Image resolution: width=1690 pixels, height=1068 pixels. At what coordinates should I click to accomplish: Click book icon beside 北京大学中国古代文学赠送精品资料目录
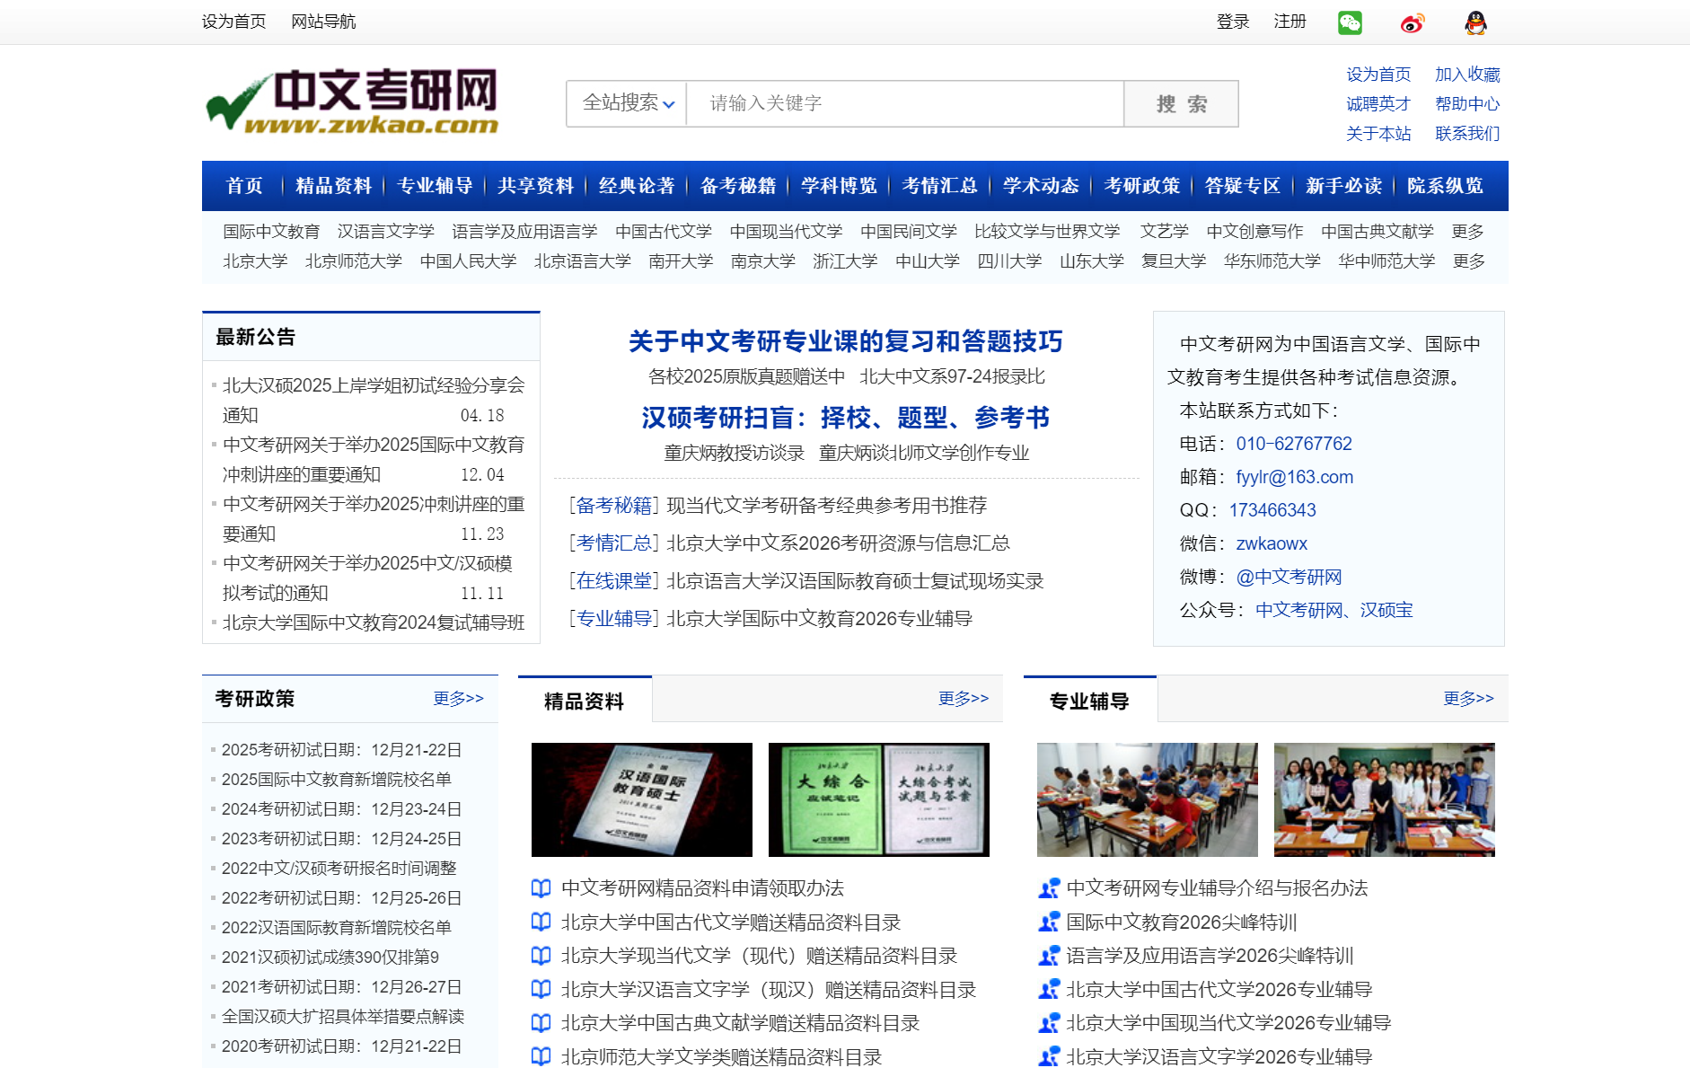541,922
